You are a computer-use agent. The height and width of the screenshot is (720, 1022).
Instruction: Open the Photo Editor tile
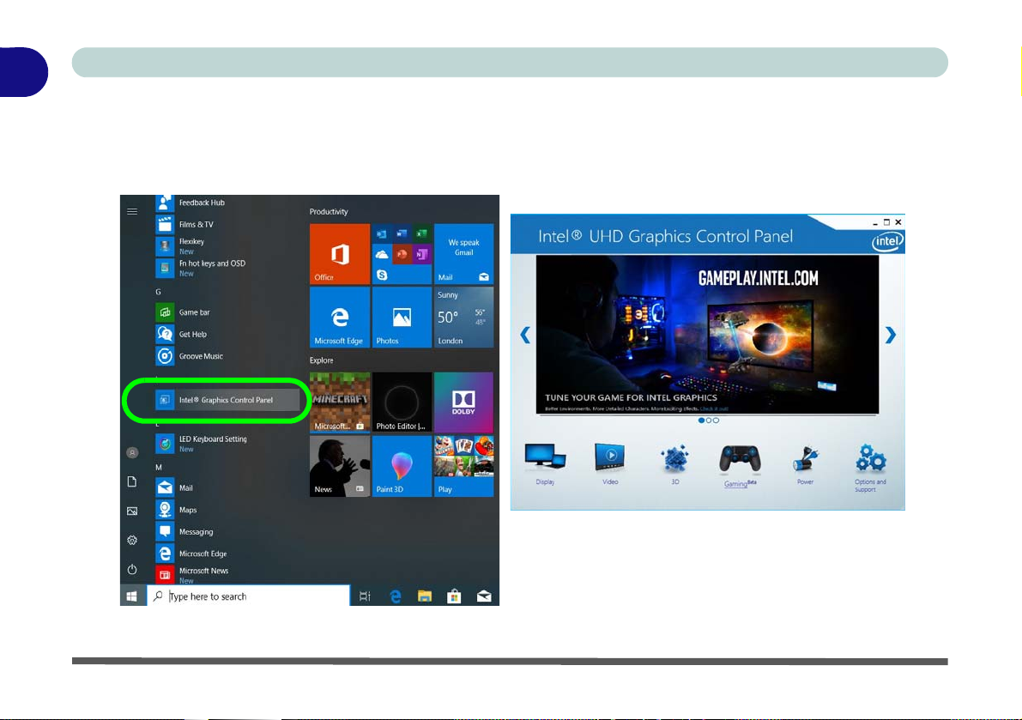coord(402,402)
